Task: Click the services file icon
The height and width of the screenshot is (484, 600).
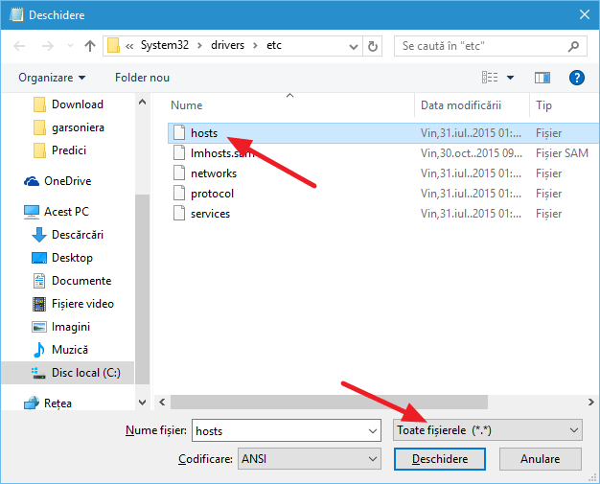Action: 179,213
